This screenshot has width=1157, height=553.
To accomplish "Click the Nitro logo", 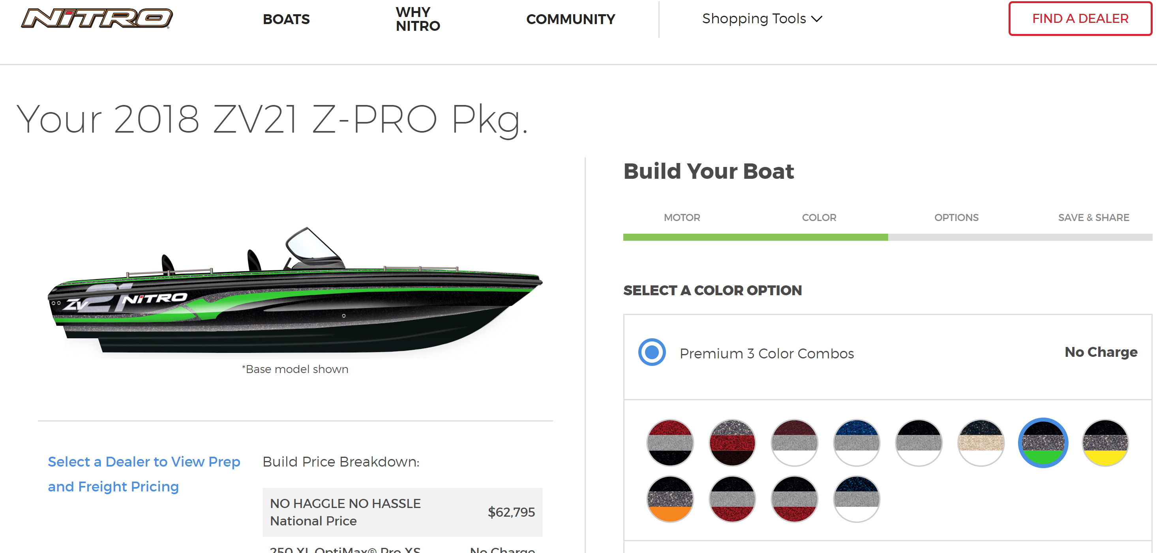I will (x=97, y=19).
